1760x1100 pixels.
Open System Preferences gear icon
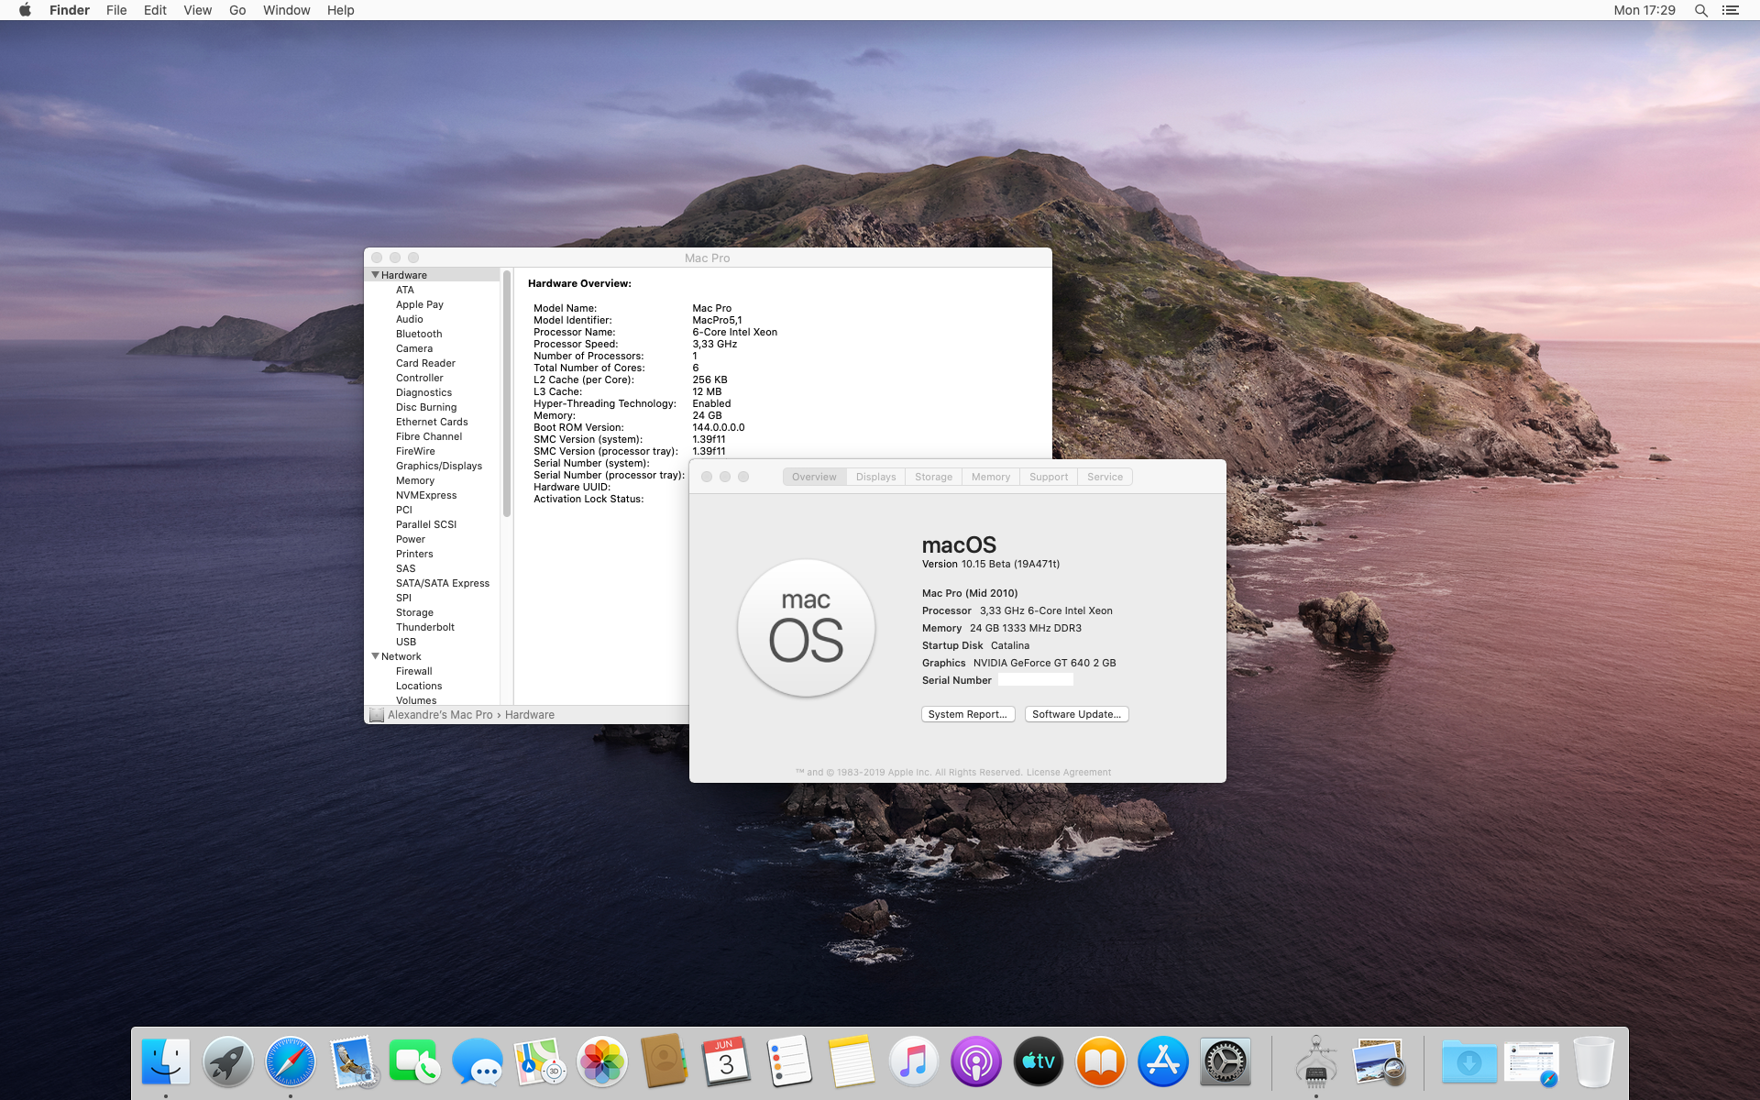[1225, 1061]
